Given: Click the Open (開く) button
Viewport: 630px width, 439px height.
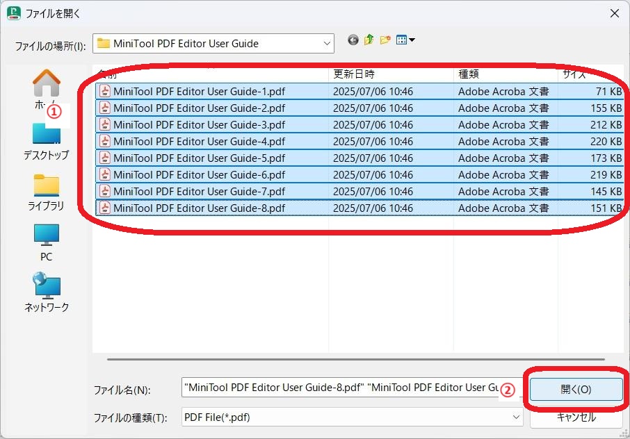Looking at the screenshot, I should [576, 389].
